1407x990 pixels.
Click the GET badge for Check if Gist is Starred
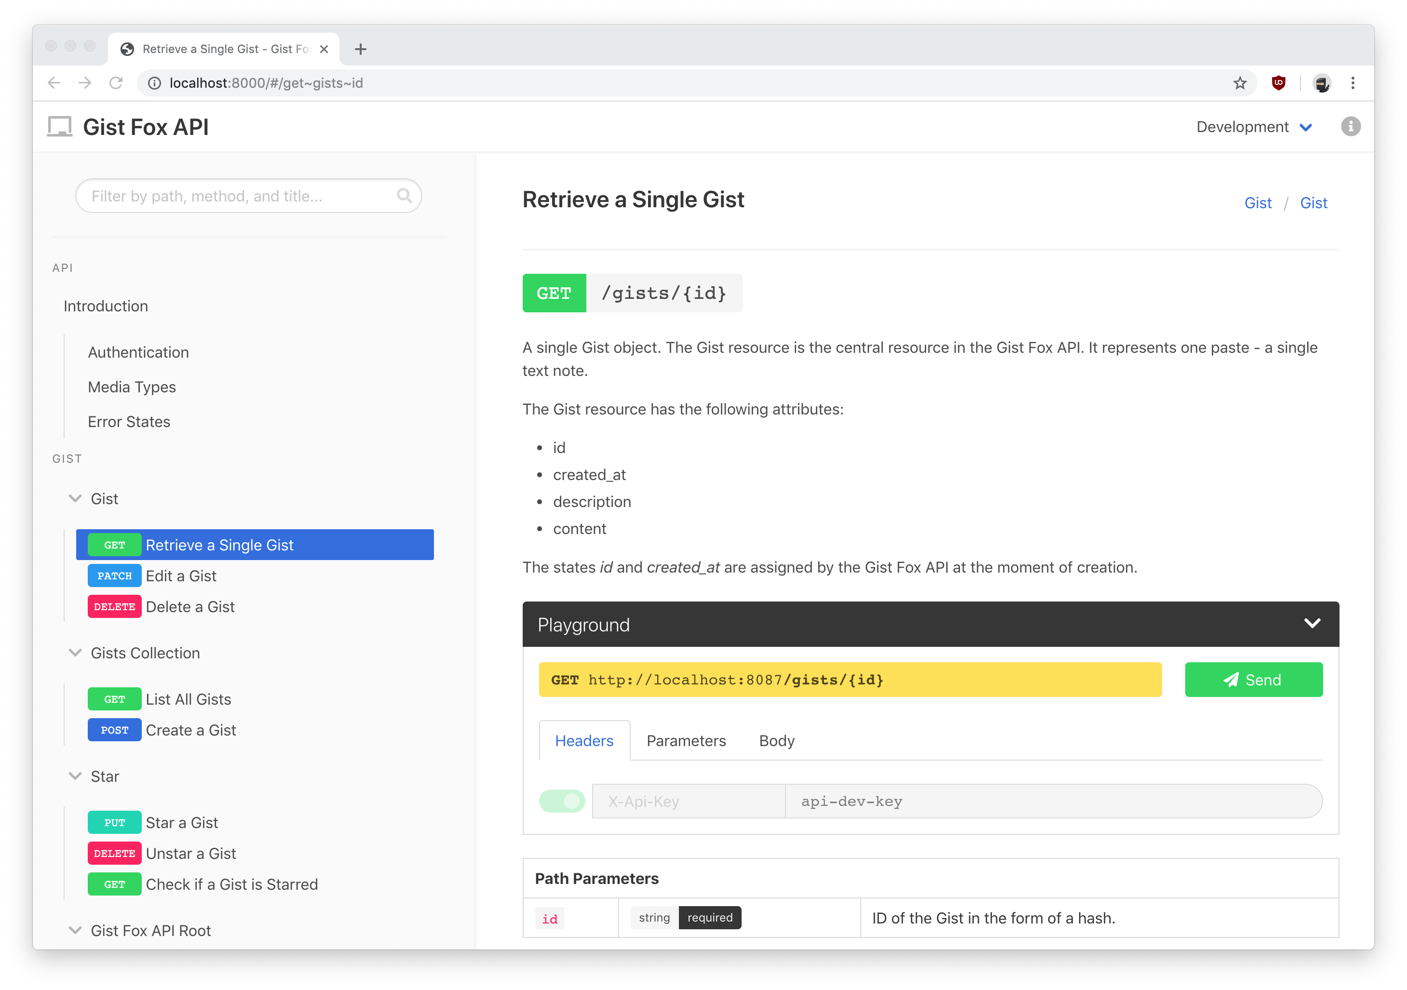tap(114, 884)
